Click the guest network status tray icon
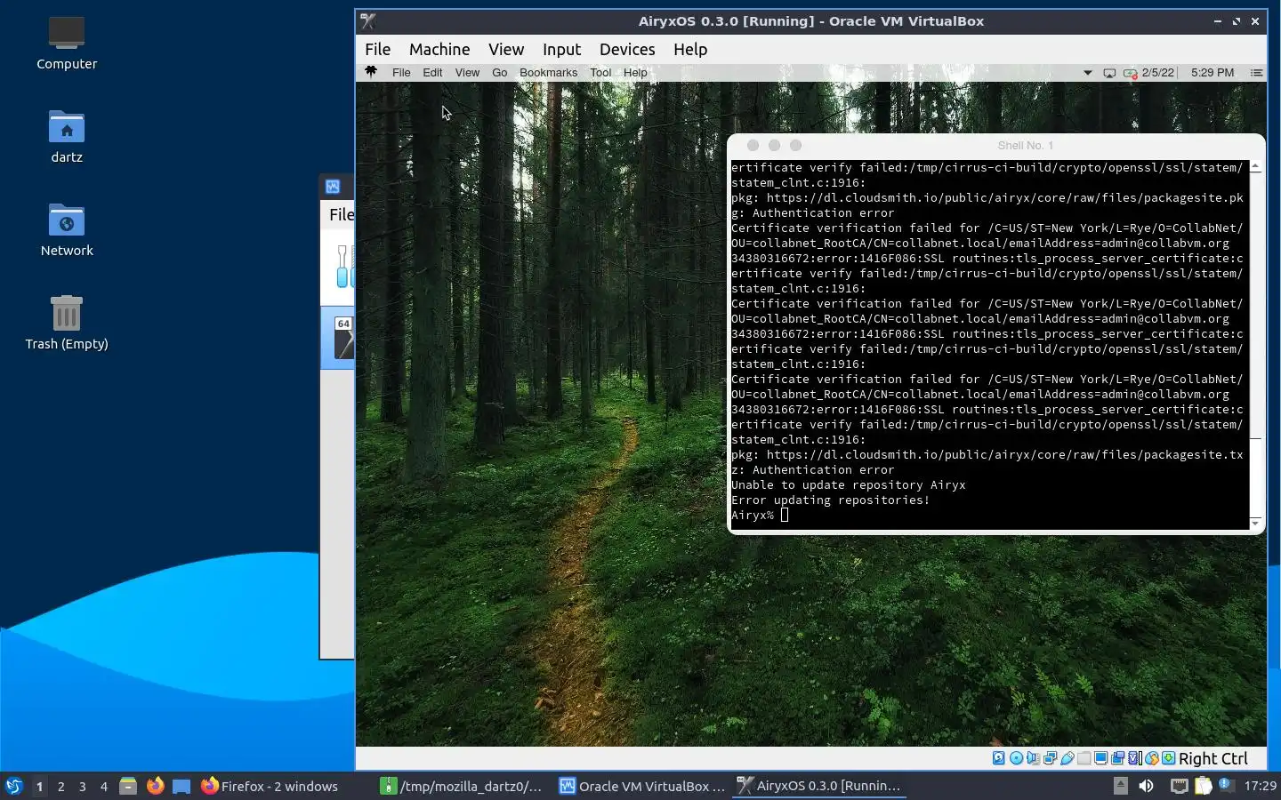Viewport: 1281px width, 800px height. point(1130,73)
